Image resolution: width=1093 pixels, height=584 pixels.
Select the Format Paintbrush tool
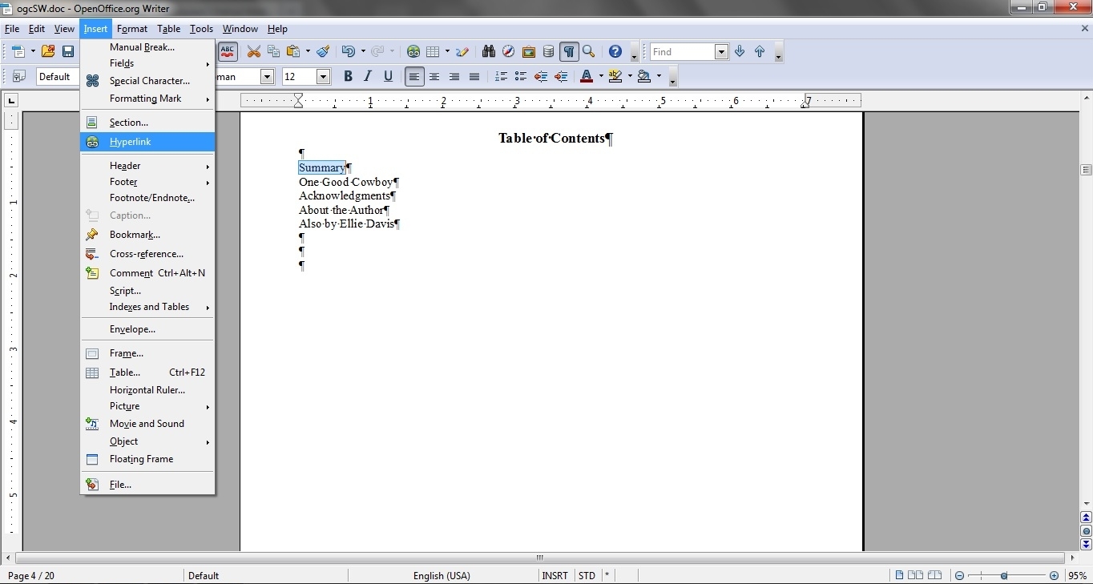(x=323, y=51)
